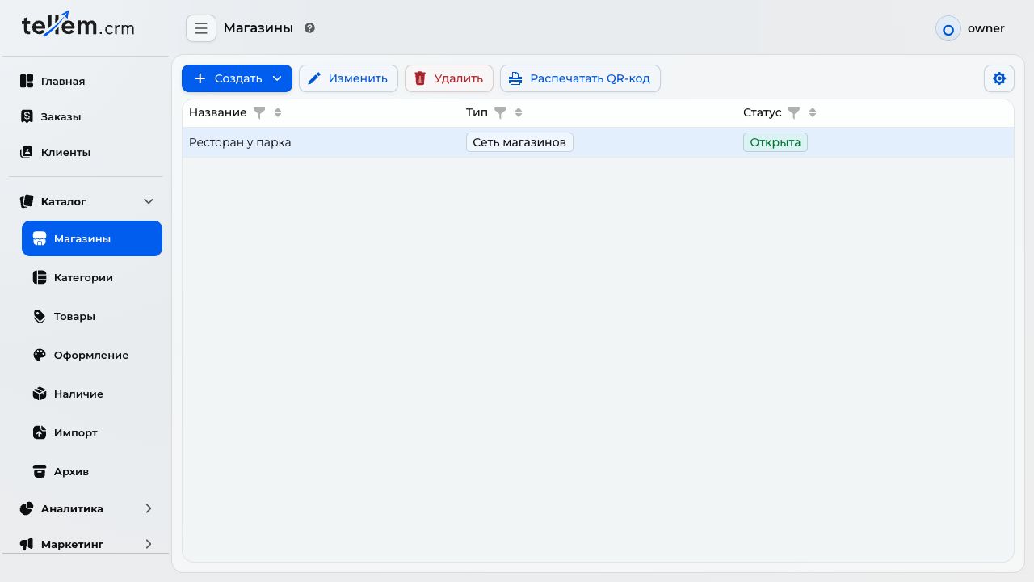Click Распечатать QR-код button
Image resolution: width=1034 pixels, height=582 pixels.
(580, 78)
